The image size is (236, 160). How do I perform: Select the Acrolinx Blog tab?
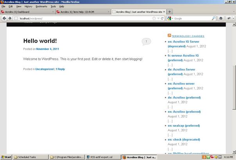139,12
